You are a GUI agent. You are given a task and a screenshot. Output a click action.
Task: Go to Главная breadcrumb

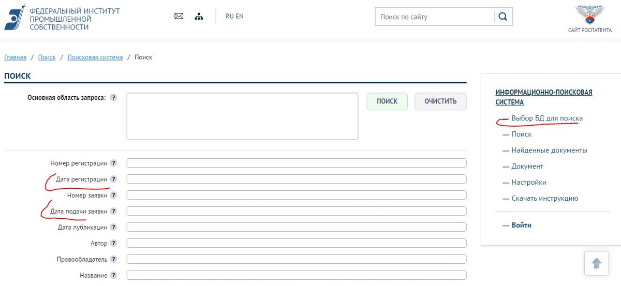(15, 57)
